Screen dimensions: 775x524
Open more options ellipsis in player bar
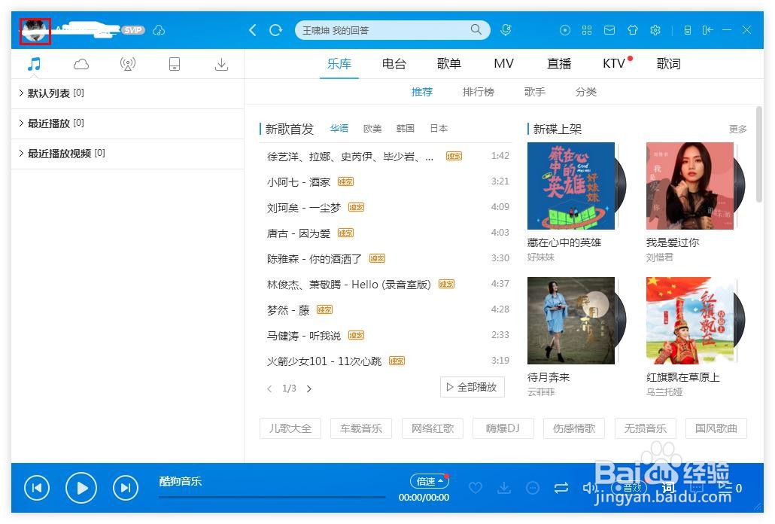click(x=533, y=488)
